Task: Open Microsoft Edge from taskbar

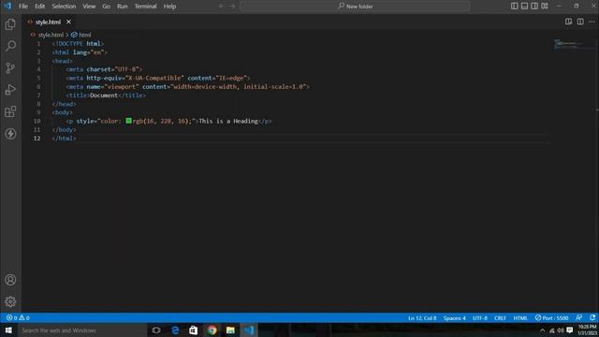Action: pyautogui.click(x=175, y=330)
